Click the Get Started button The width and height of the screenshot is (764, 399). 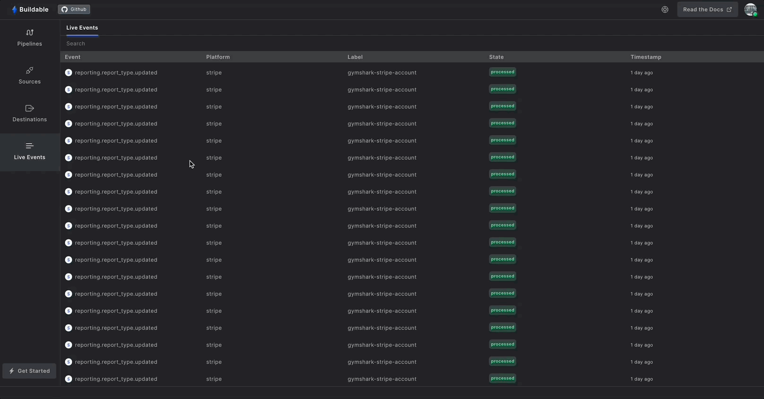point(29,371)
